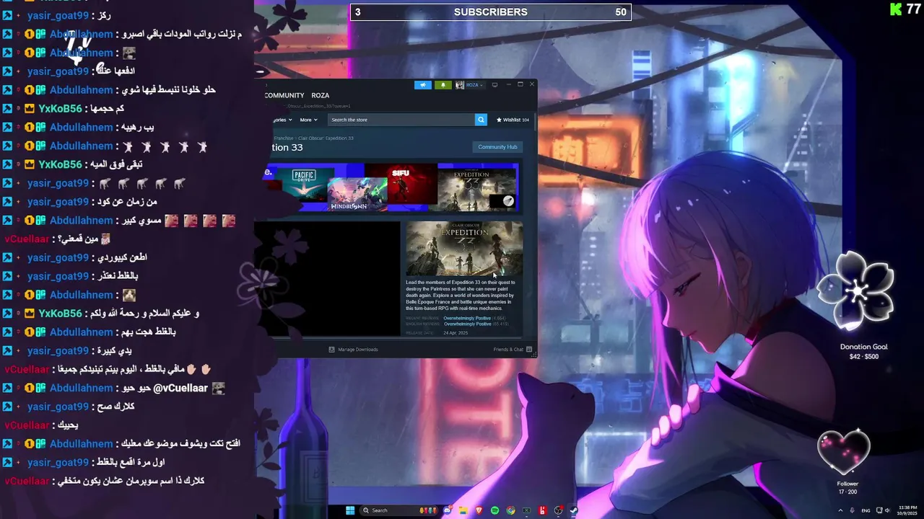Open Steam from the taskbar

click(574, 510)
